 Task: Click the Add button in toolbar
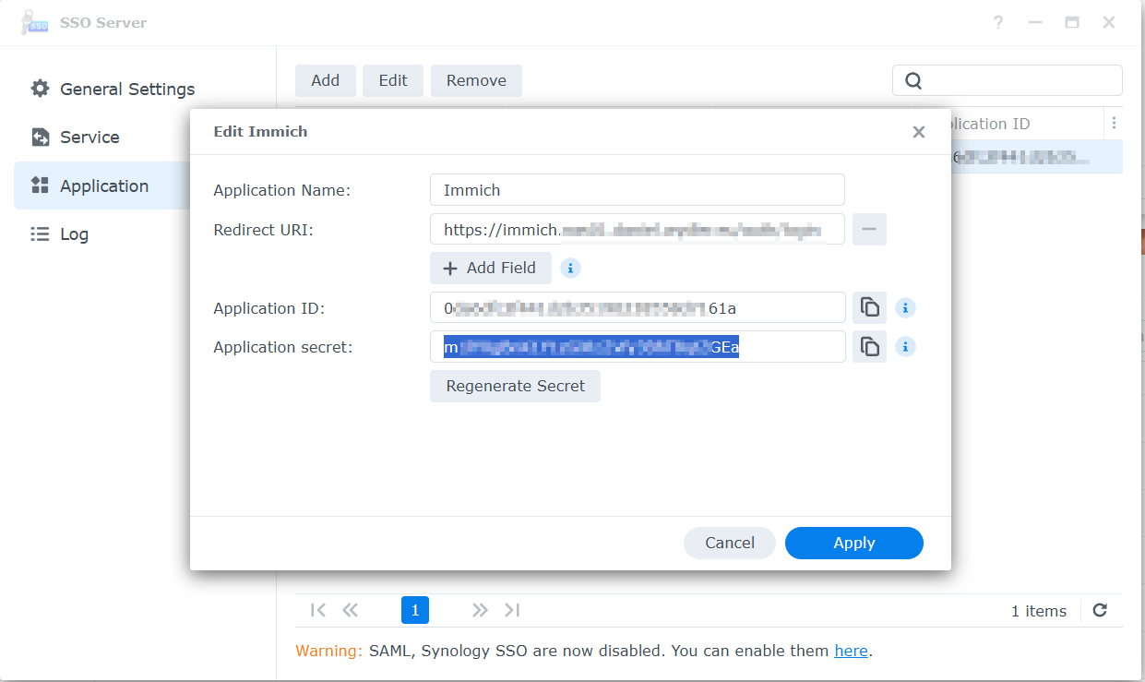coord(325,80)
